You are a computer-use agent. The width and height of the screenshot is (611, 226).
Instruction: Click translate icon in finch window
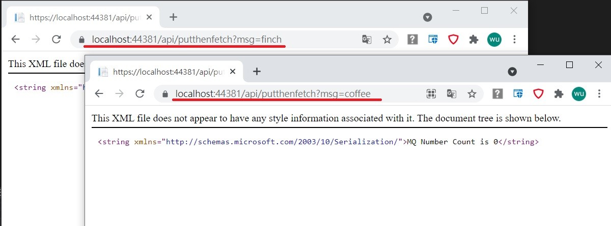pyautogui.click(x=367, y=39)
